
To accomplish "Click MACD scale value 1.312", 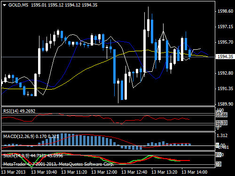I will (x=222, y=136).
